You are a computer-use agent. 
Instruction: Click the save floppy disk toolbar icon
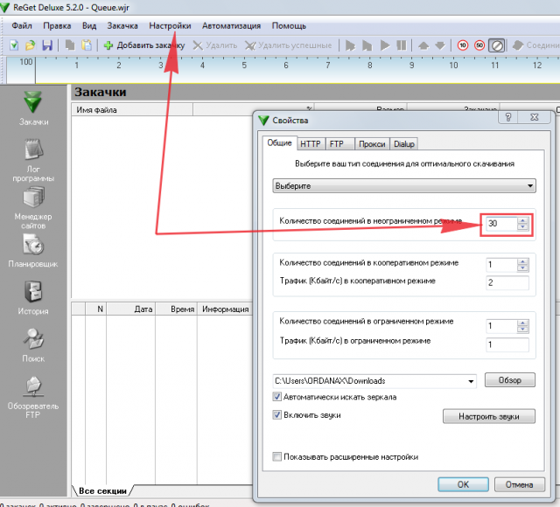[x=46, y=45]
